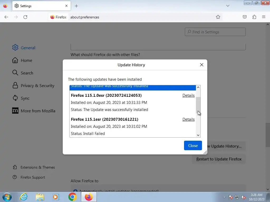This screenshot has width=270, height=202.
Task: Focus the Find in Settings search box
Action: pos(215,32)
